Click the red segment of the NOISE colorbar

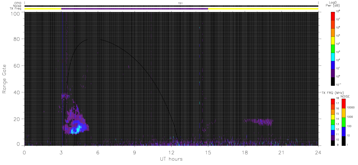[x=344, y=104]
